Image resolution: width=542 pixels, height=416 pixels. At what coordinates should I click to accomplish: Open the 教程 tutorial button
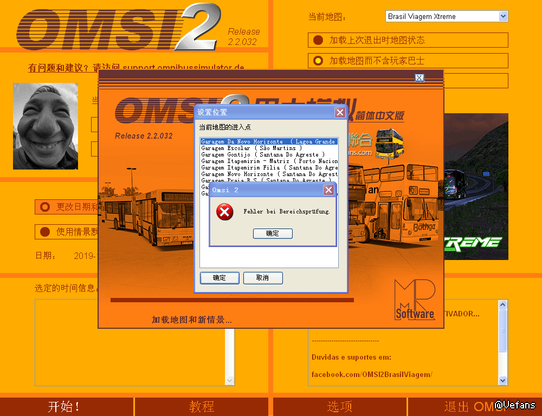[202, 407]
